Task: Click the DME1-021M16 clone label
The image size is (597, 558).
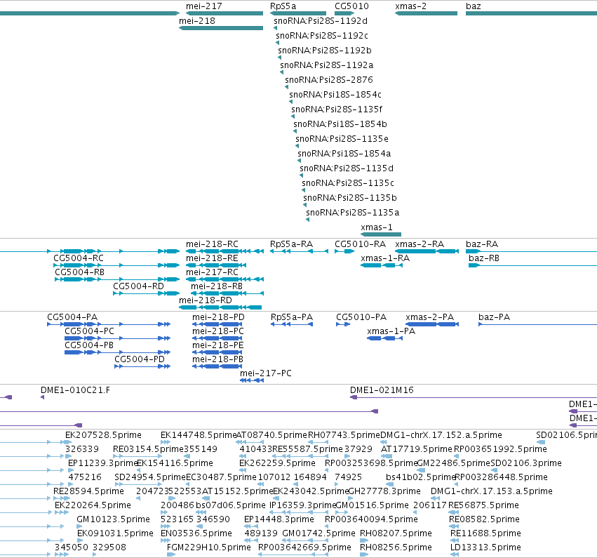Action: click(382, 390)
